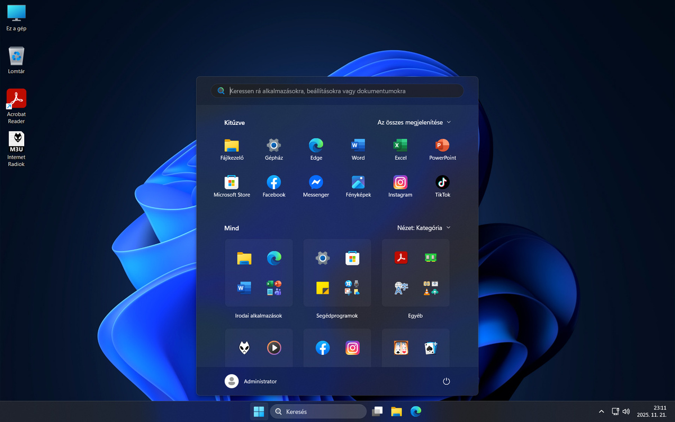The width and height of the screenshot is (675, 422).
Task: Select Internet Radiok M3U desktop file
Action: click(16, 150)
